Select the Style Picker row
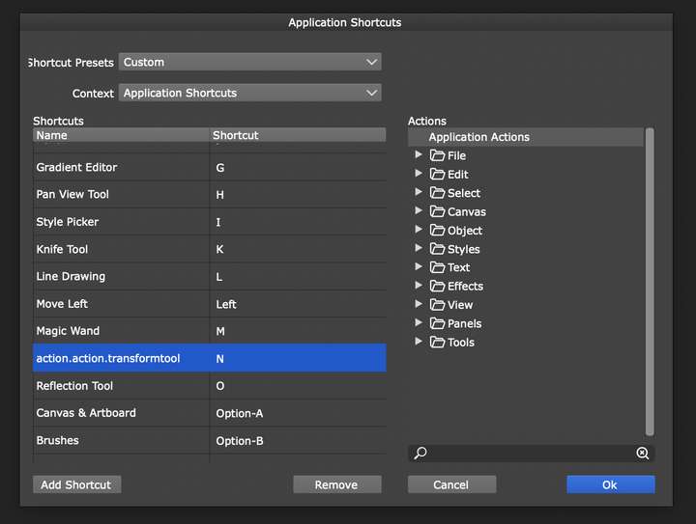Viewport: 696px width, 524px height. click(x=210, y=222)
